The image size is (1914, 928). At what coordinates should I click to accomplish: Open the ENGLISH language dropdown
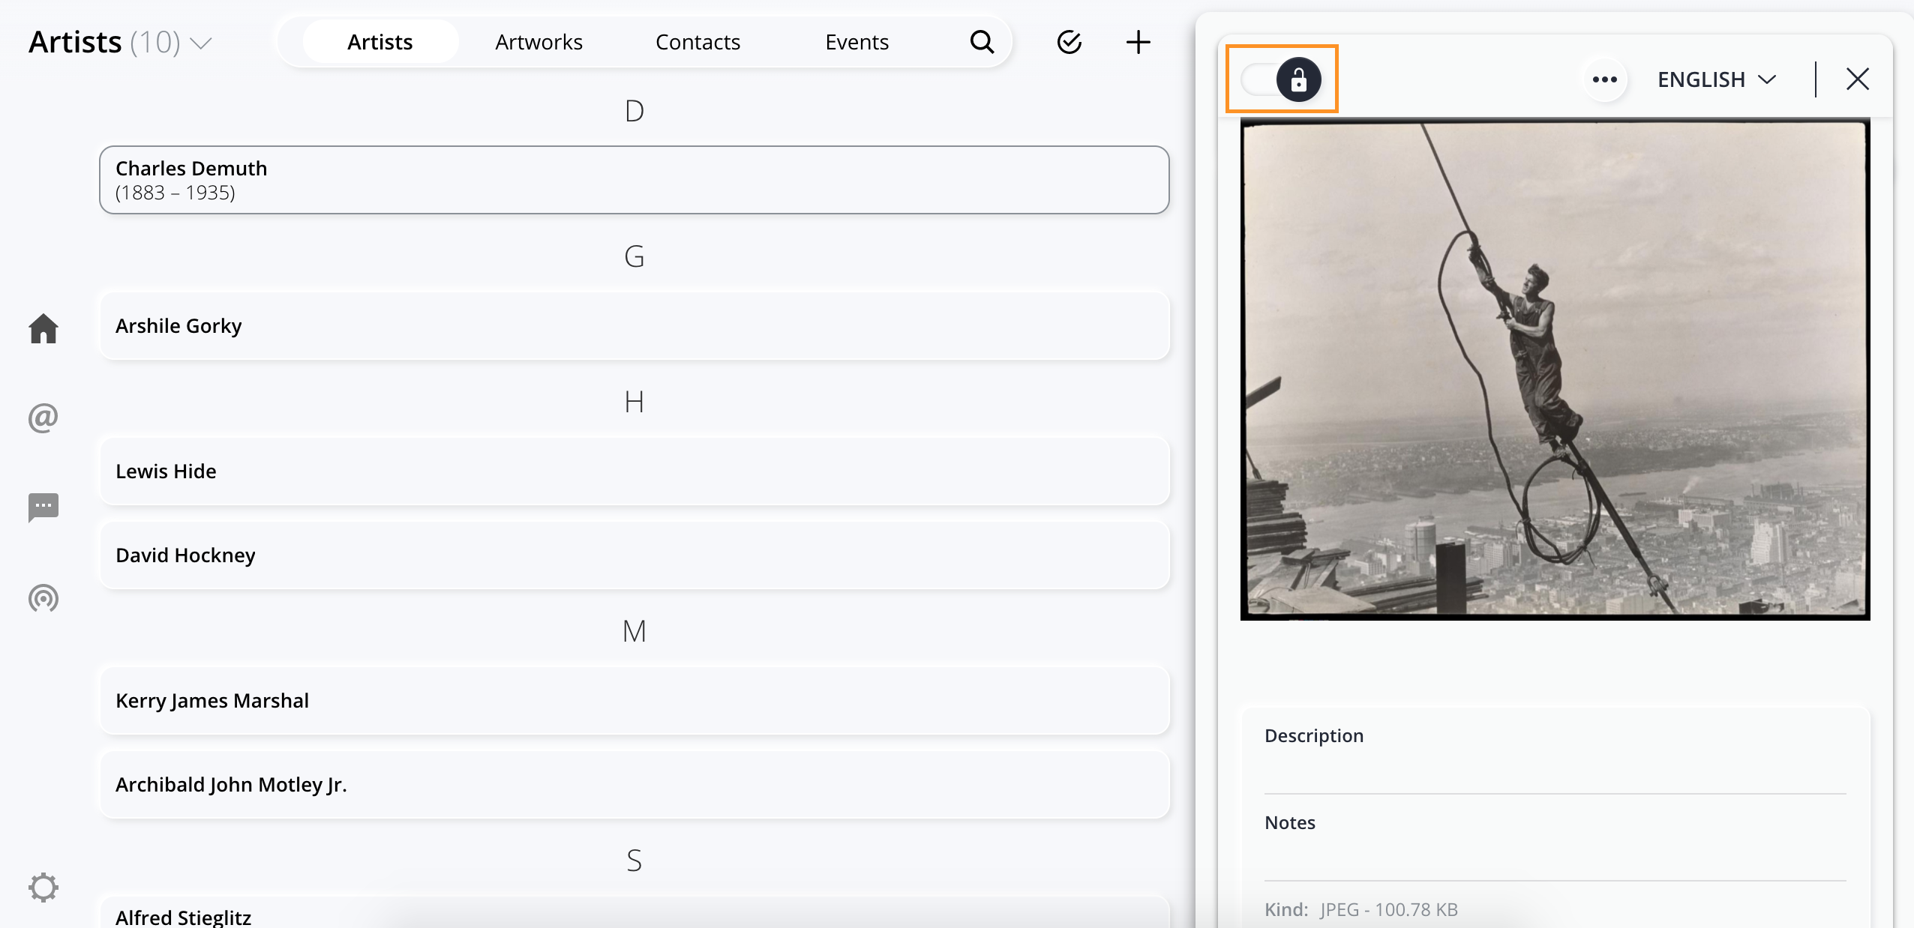click(x=1717, y=79)
